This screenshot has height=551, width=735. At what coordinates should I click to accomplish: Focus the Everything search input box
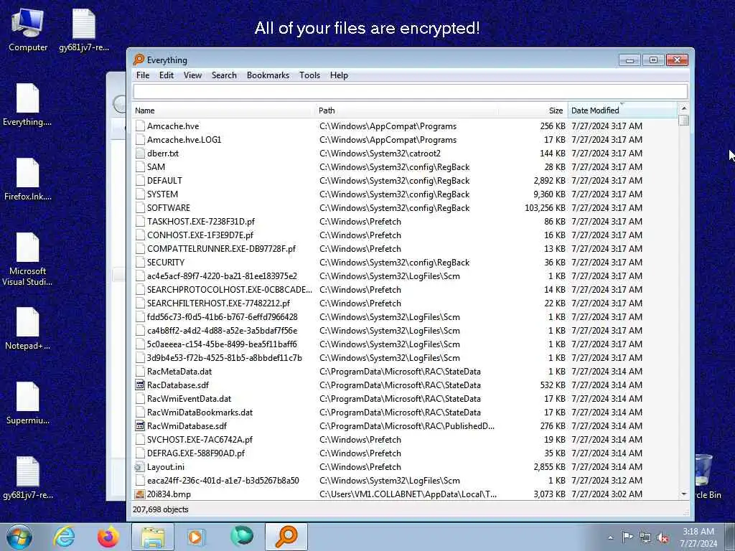coord(410,91)
